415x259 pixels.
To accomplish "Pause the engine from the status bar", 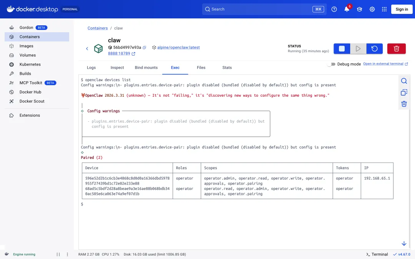I will point(58,254).
